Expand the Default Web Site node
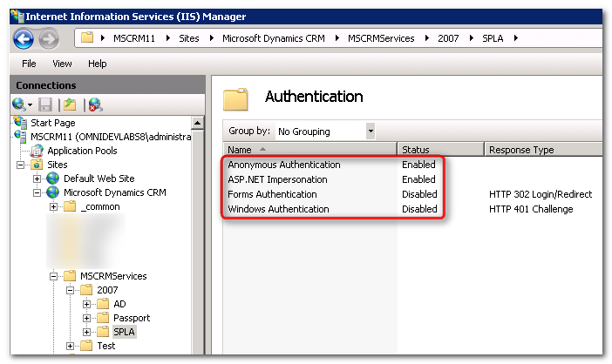The image size is (612, 364). (37, 179)
